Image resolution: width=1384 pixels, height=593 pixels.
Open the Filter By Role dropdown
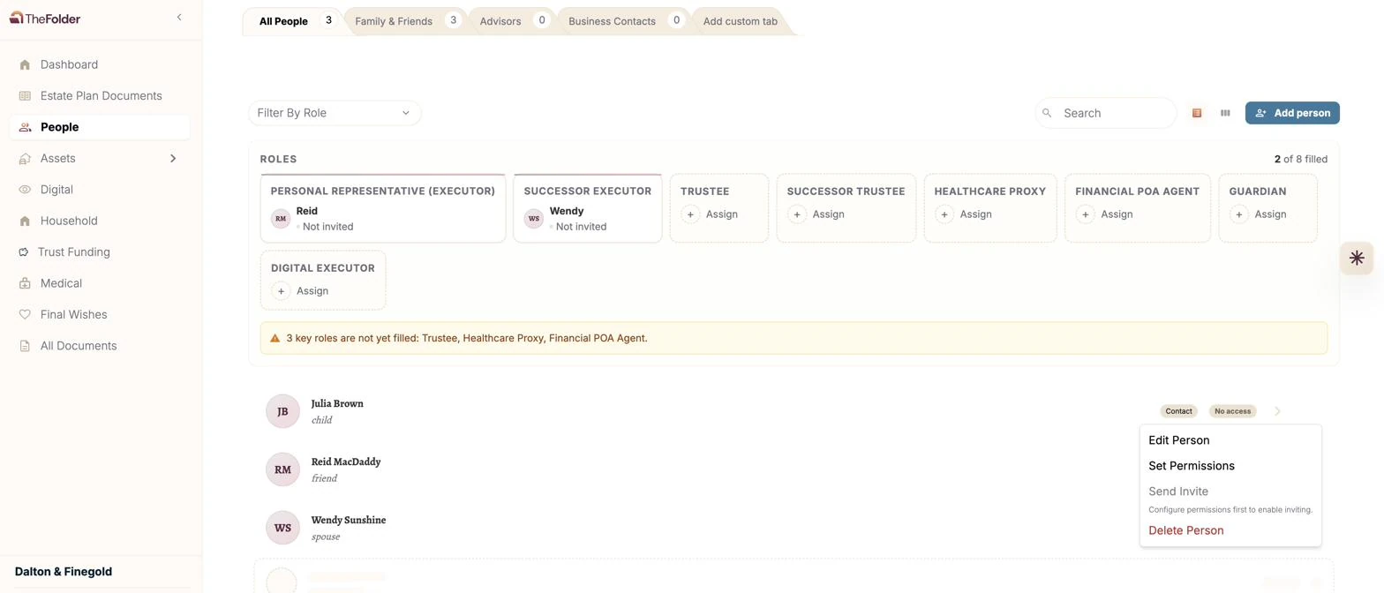[x=335, y=113]
